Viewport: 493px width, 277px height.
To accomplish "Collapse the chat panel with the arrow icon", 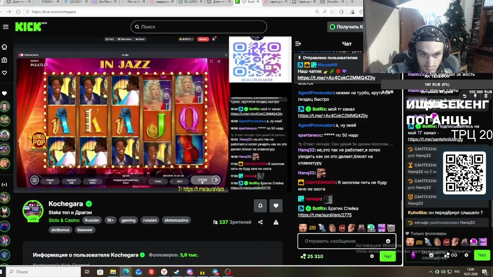I will [x=298, y=44].
